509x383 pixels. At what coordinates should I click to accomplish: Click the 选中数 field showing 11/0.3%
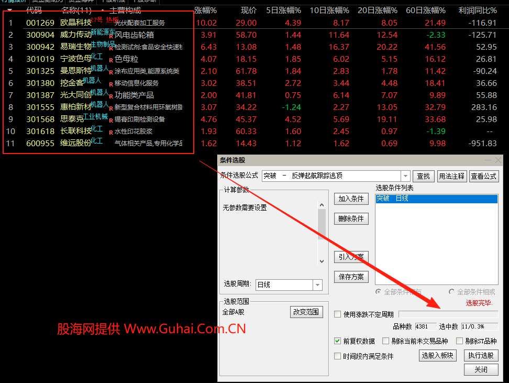(480, 326)
